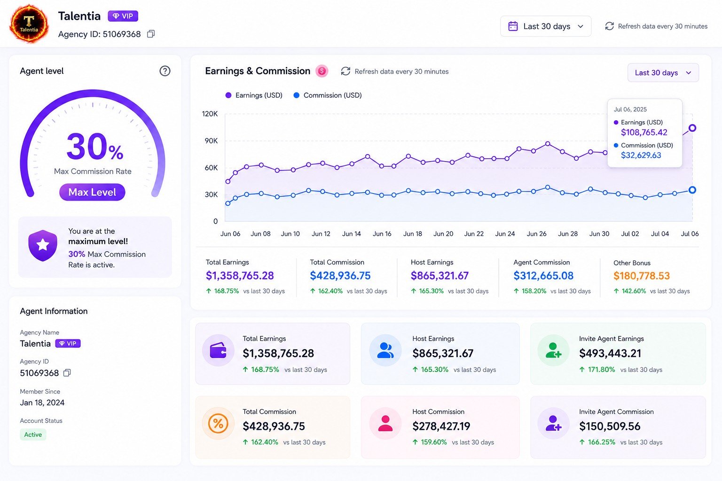Viewport: 722px width, 481px height.
Task: Click the Total Earnings $1,358,765.28 summary value
Action: 240,276
